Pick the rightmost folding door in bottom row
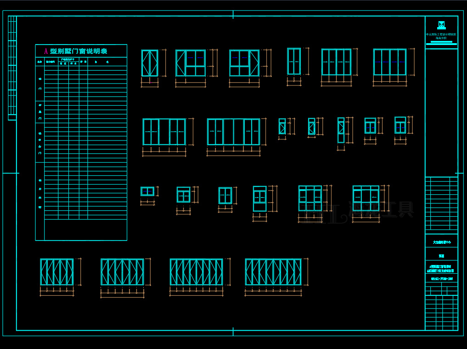The width and height of the screenshot is (467, 349). [273, 272]
